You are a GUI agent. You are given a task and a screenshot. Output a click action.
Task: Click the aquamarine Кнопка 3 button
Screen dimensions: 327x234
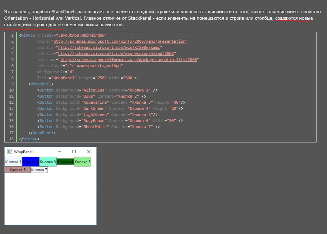coord(48,162)
